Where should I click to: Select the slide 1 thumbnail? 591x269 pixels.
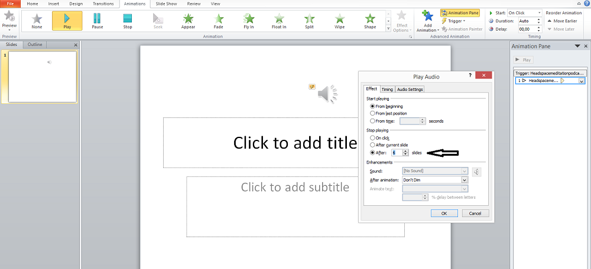pyautogui.click(x=42, y=76)
